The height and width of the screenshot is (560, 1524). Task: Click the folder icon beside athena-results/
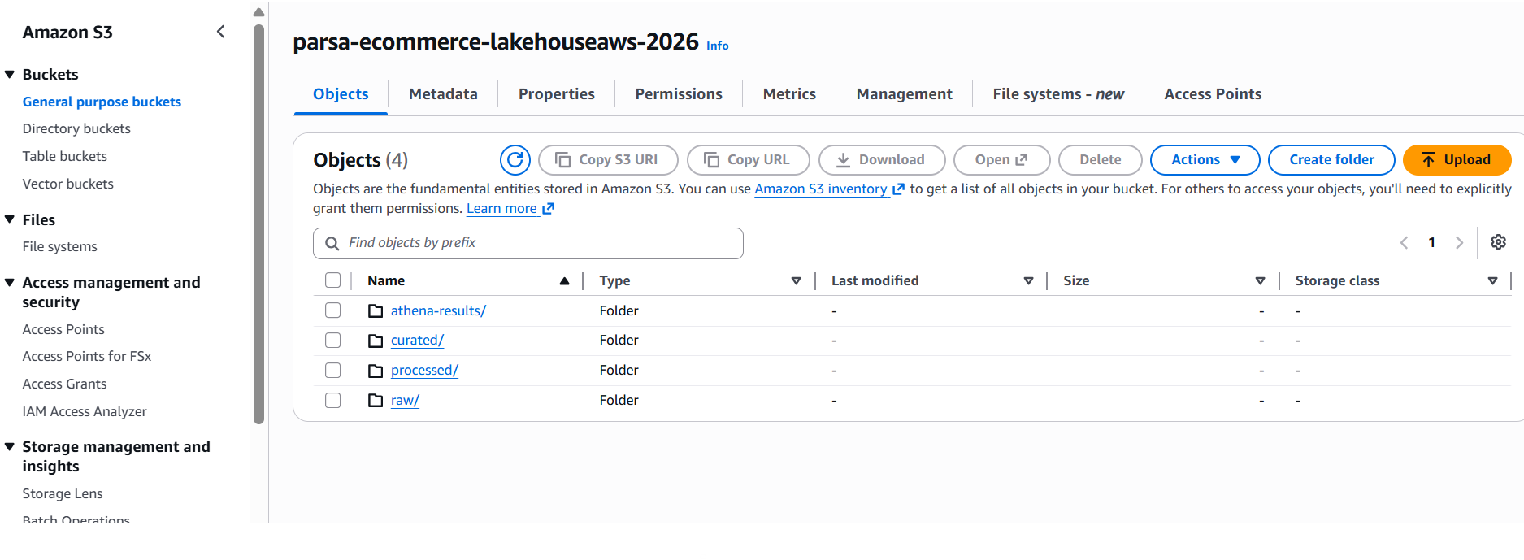click(376, 310)
